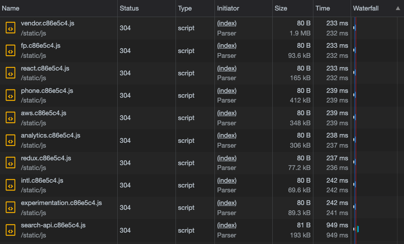Click the intl.c86e5c4.js script icon

(11, 185)
